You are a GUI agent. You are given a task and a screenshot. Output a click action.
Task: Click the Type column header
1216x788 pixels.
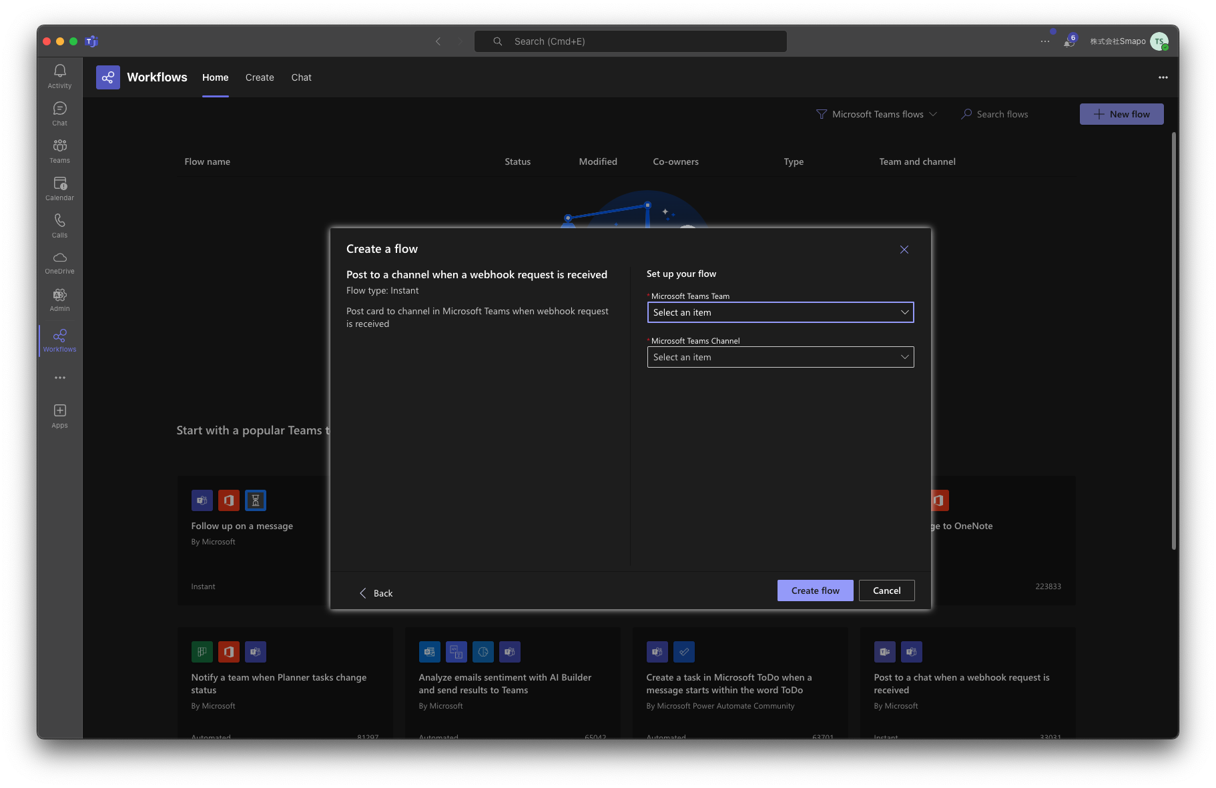pyautogui.click(x=794, y=161)
